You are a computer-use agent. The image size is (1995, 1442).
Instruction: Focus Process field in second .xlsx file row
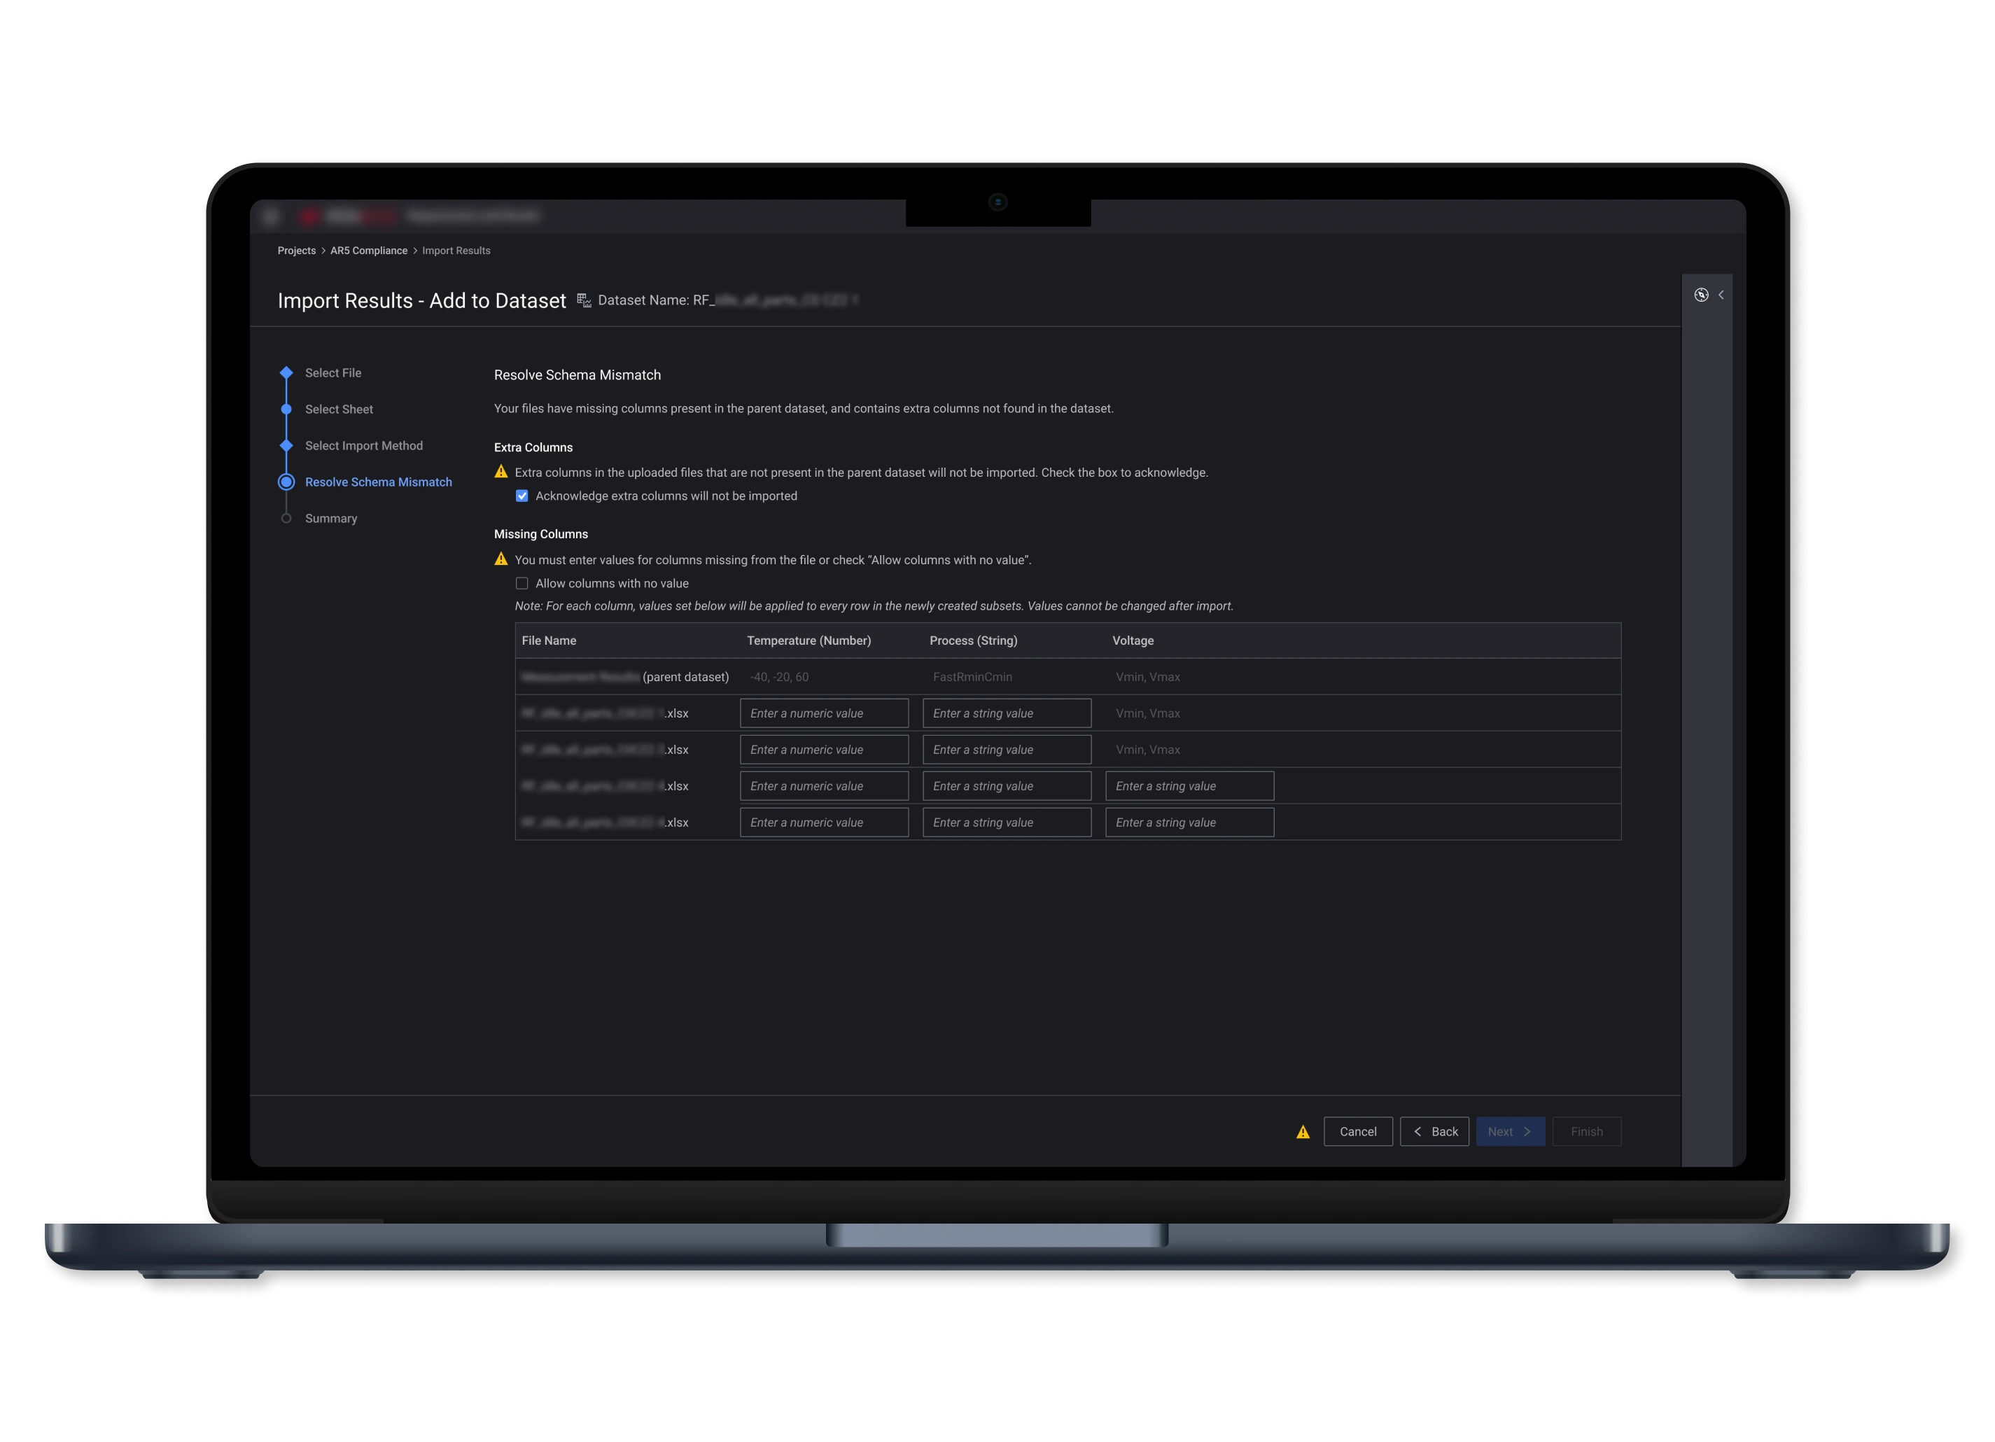[x=1007, y=750]
